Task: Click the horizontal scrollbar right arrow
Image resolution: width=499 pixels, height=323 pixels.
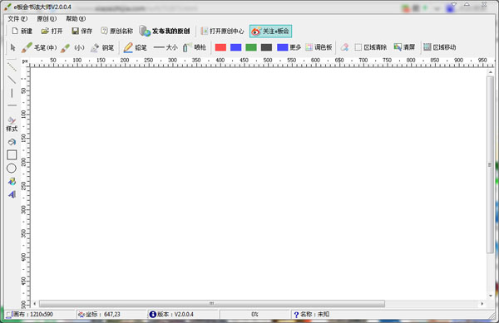Action: point(482,304)
